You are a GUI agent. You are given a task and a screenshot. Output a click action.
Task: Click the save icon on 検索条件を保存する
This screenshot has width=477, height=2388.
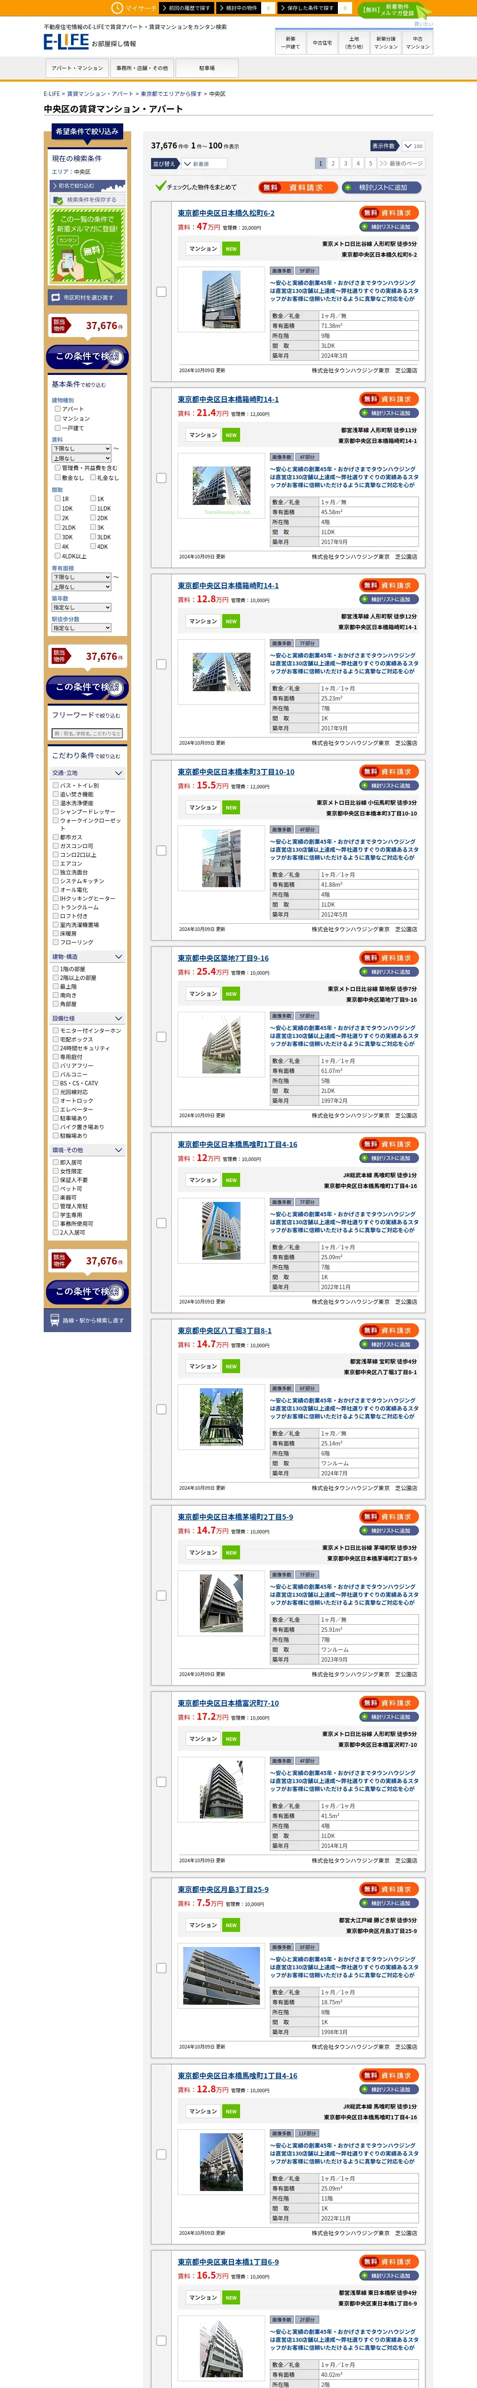coord(58,199)
